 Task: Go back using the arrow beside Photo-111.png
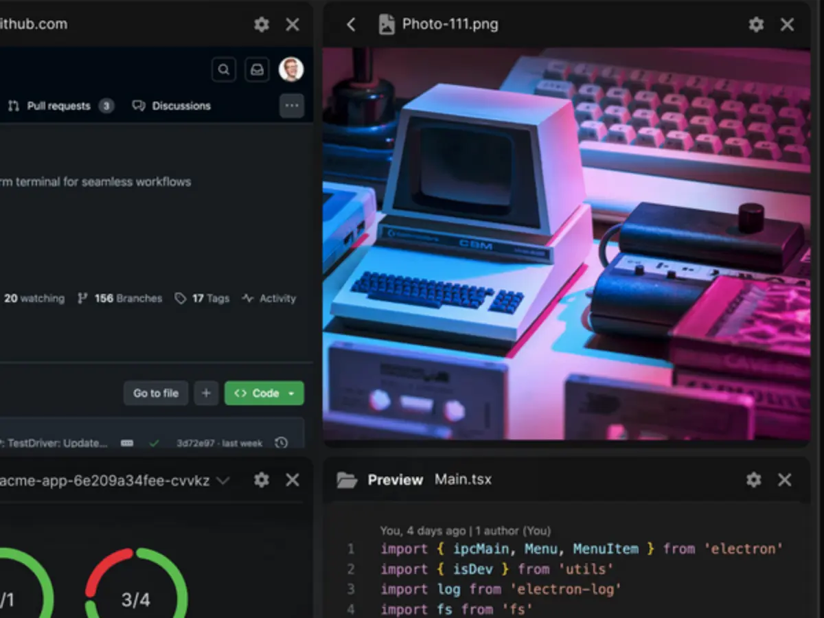click(x=351, y=25)
